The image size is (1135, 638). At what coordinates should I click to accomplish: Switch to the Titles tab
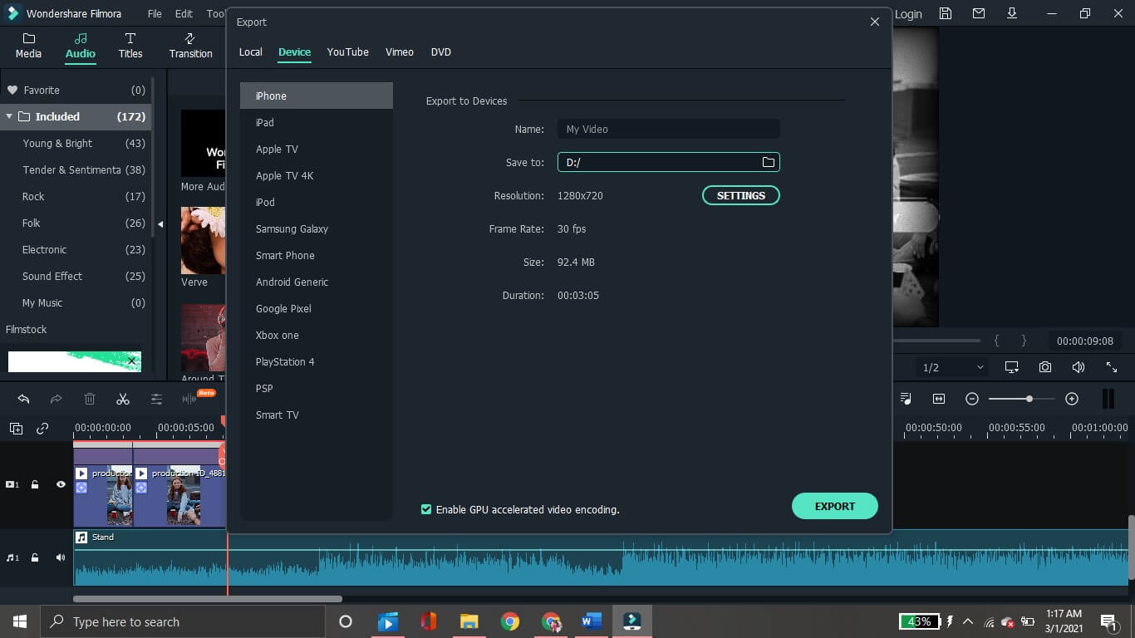pos(130,46)
